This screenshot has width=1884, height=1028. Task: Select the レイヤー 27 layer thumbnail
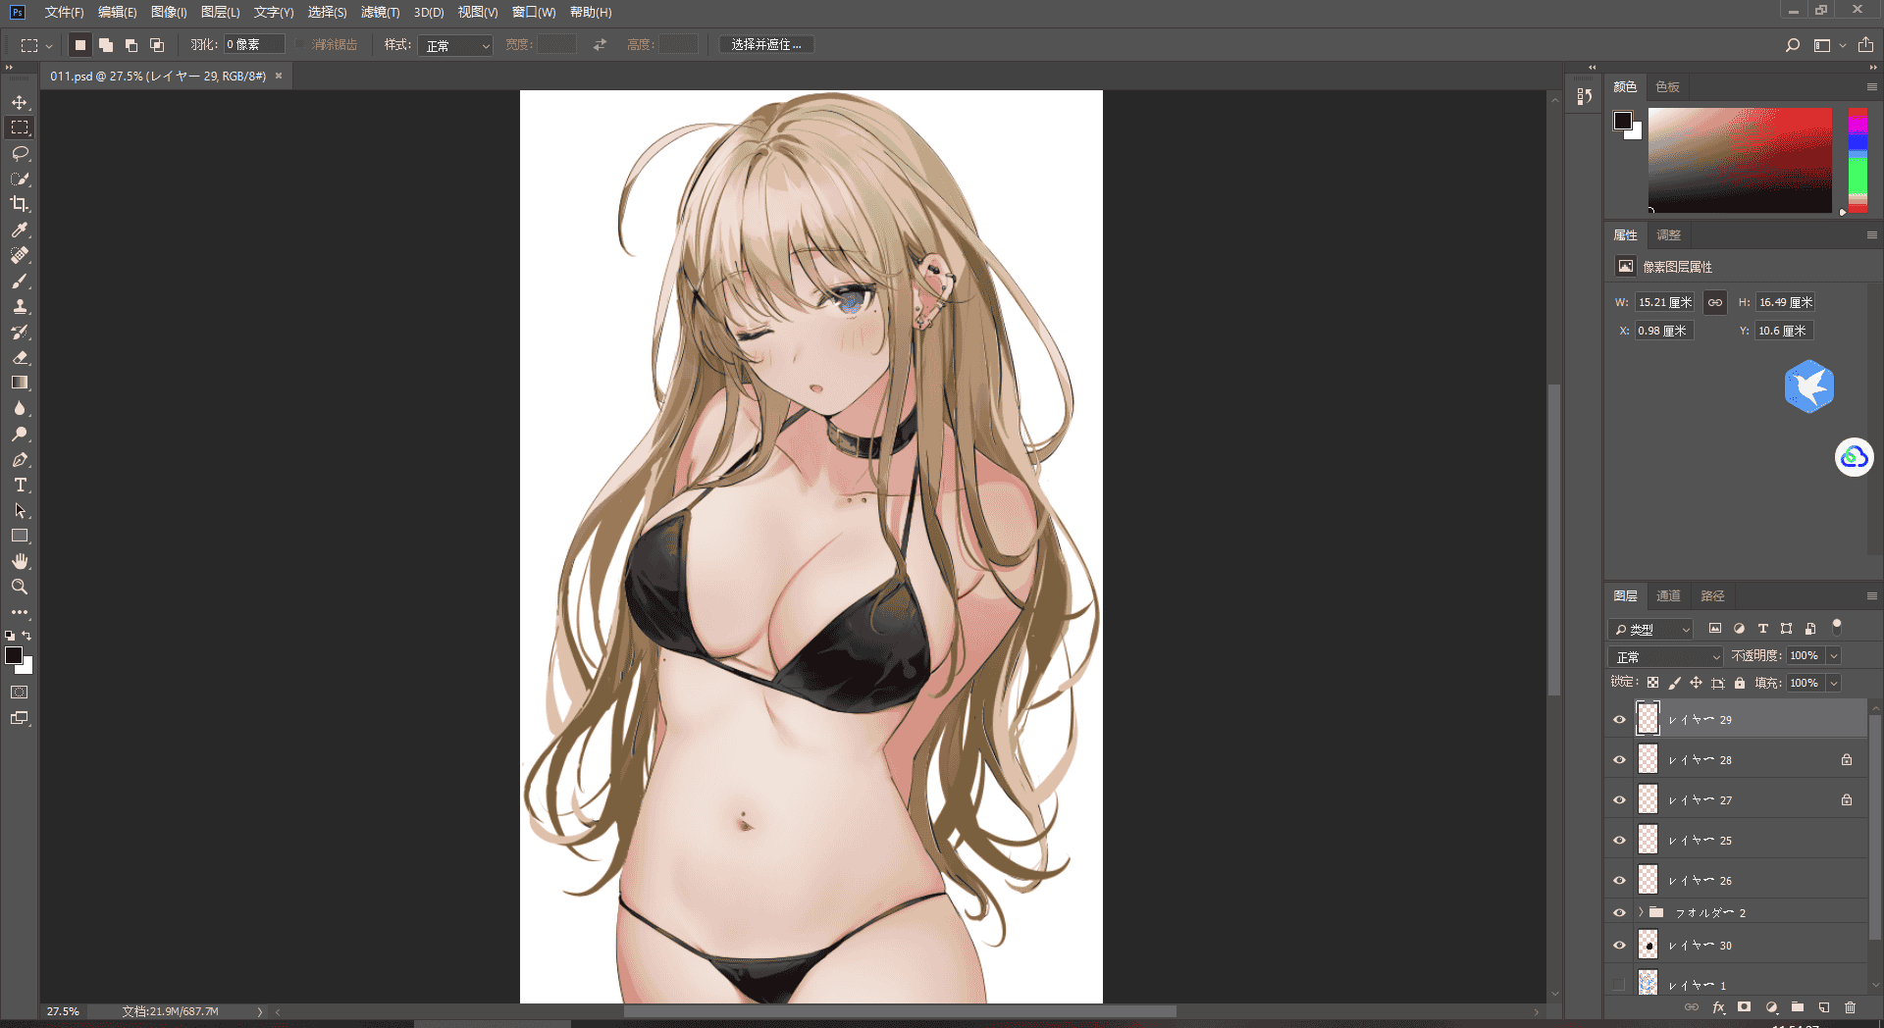1648,799
